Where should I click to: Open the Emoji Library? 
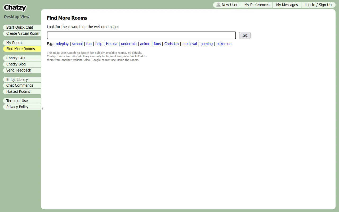click(17, 79)
